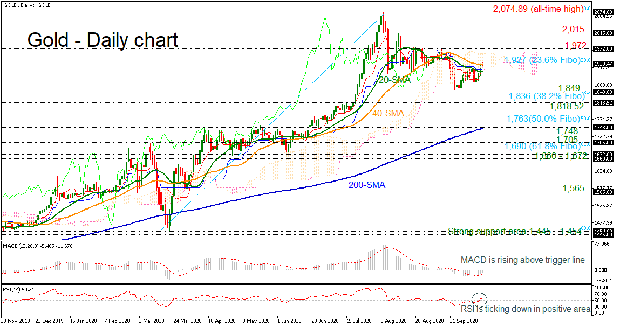The width and height of the screenshot is (620, 327).
Task: Click the 20-SMA label
Action: pyautogui.click(x=394, y=80)
